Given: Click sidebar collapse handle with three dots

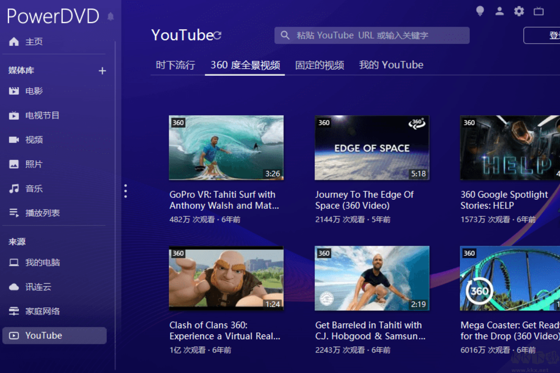Looking at the screenshot, I should 125,191.
